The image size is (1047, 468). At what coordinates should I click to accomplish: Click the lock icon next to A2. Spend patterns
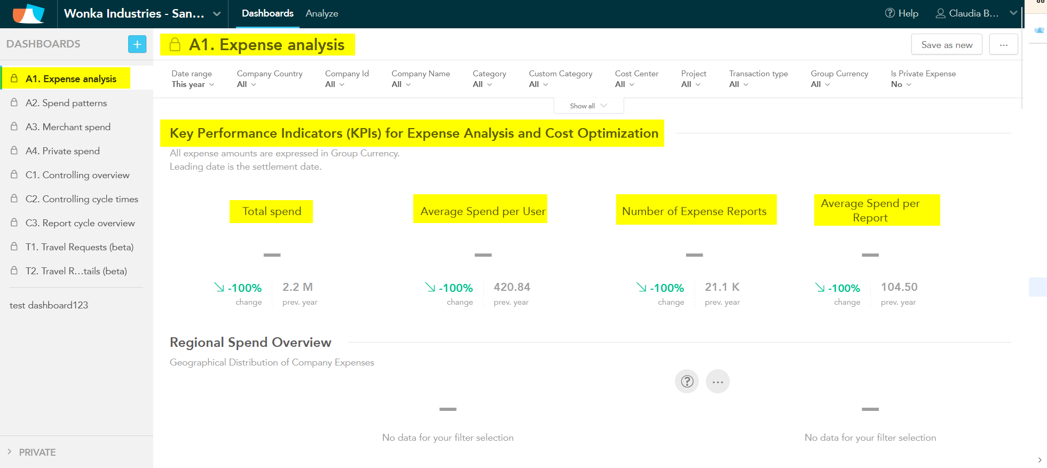click(x=14, y=102)
